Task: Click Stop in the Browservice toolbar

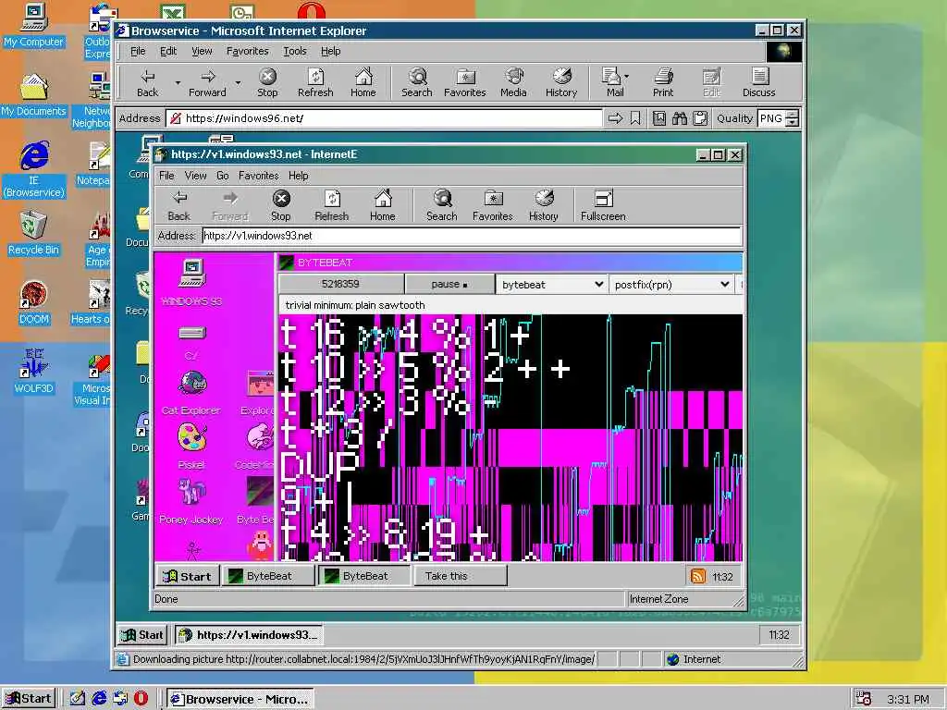Action: click(x=267, y=82)
